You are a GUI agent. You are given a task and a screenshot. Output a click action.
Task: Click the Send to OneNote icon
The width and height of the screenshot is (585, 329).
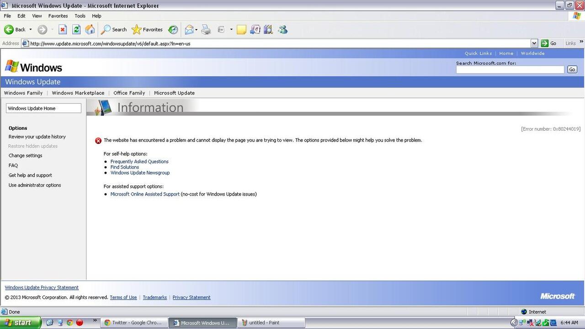255,30
